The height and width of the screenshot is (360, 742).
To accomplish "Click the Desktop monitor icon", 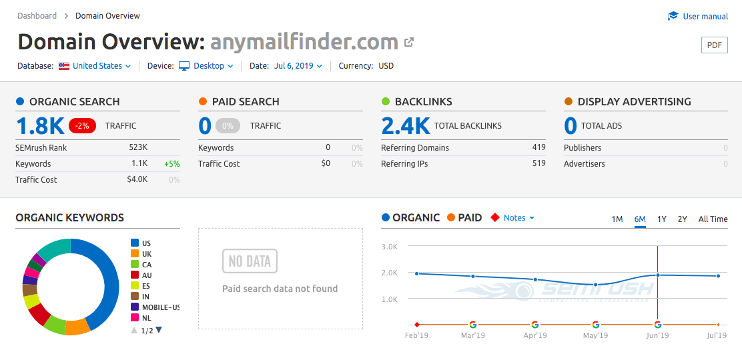I will point(184,66).
